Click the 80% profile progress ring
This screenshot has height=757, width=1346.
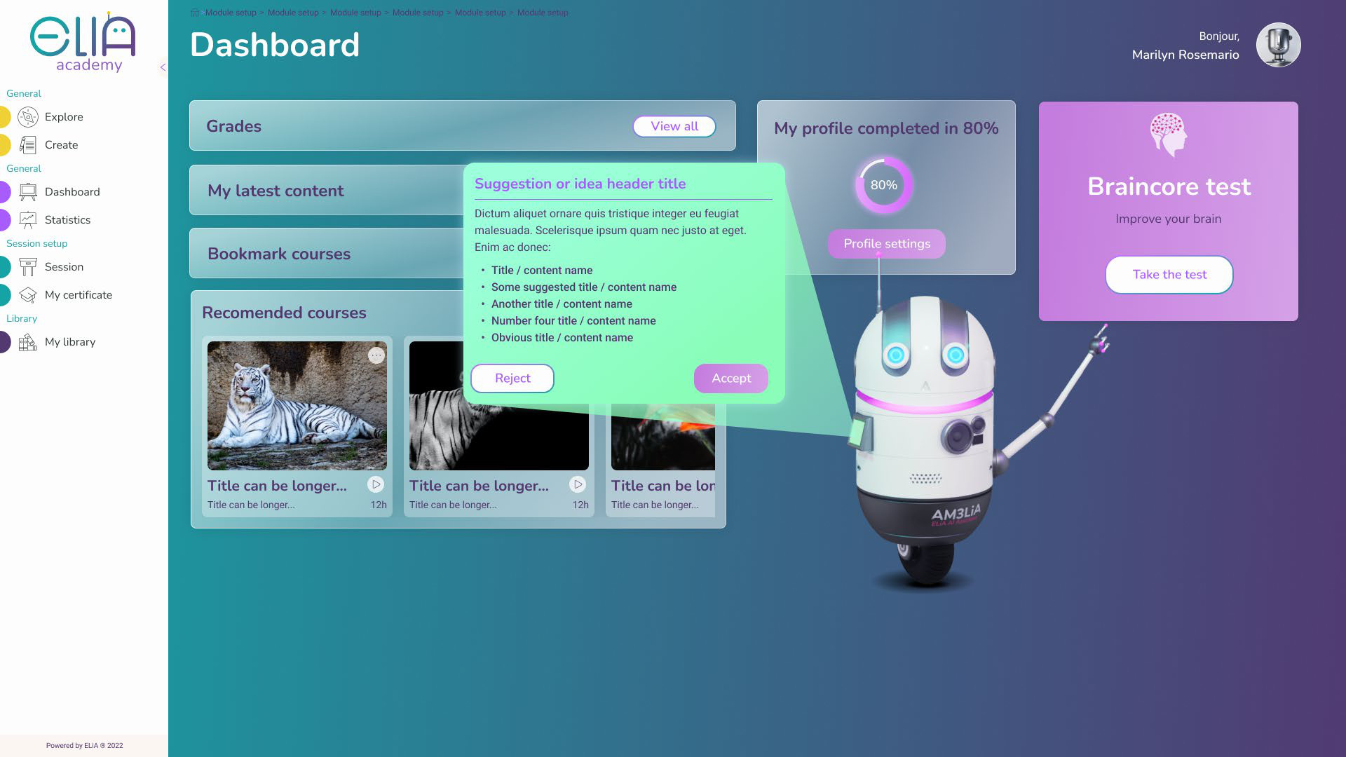point(883,185)
